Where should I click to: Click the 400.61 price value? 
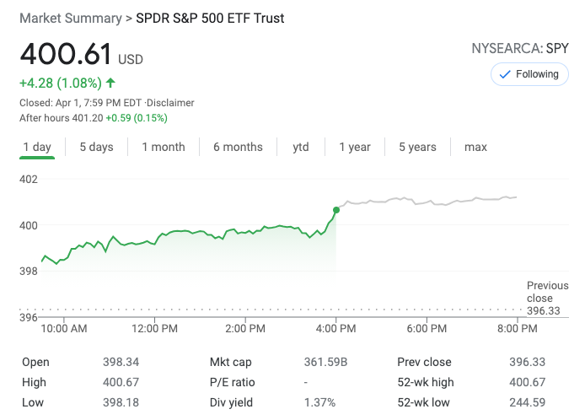point(66,54)
